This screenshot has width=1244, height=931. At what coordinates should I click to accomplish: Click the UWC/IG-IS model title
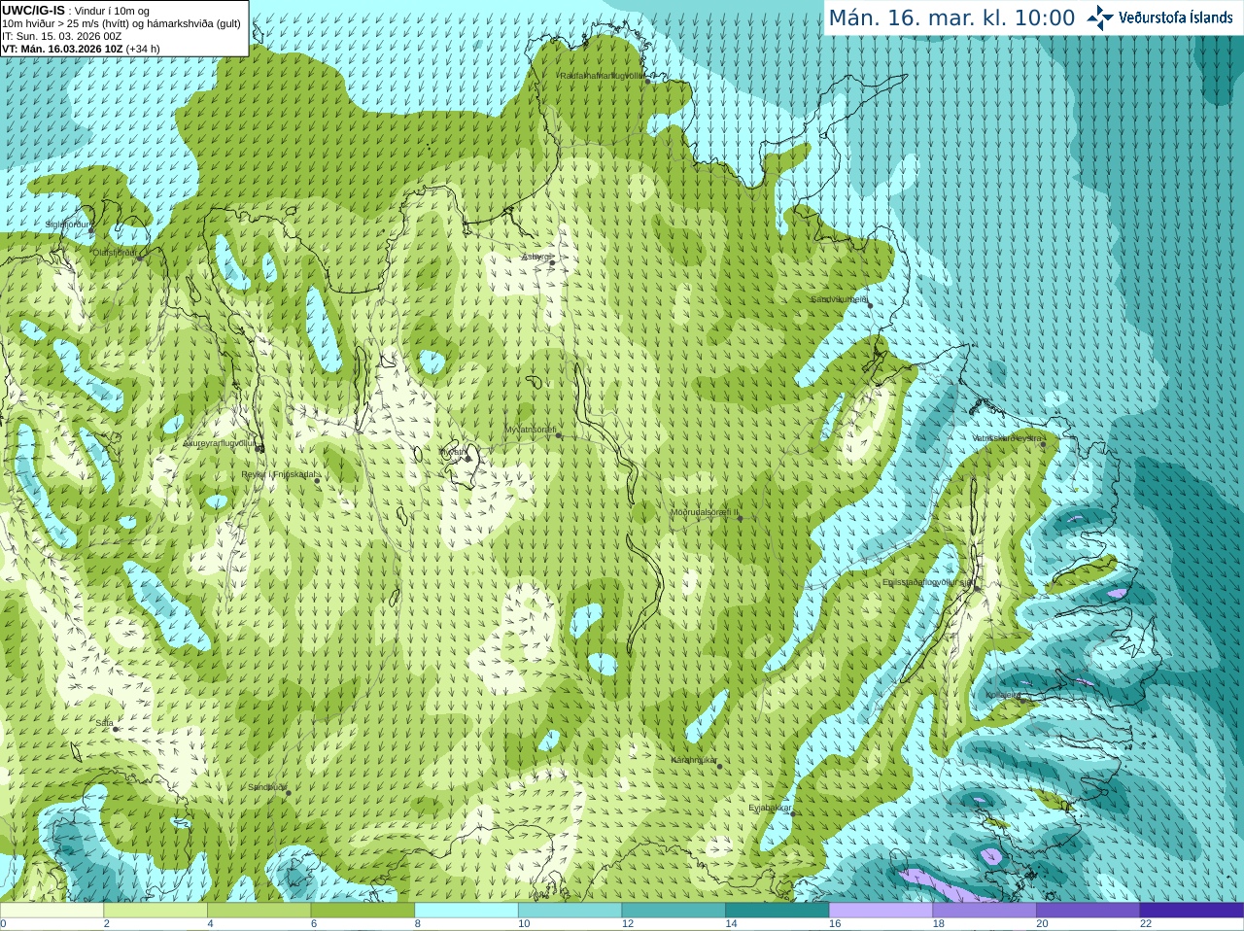[33, 10]
